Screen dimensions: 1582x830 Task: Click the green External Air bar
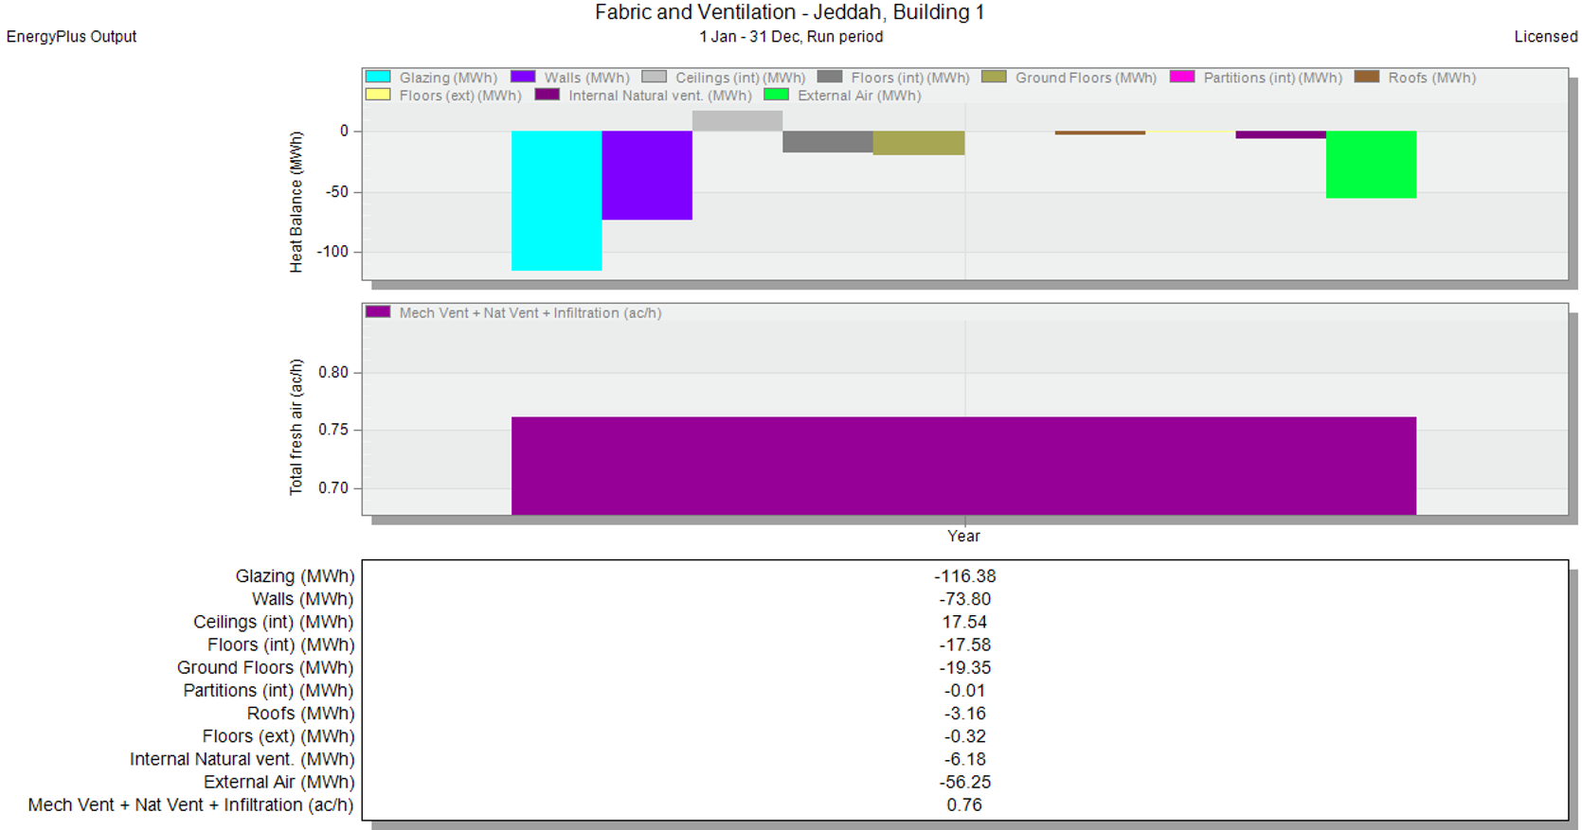(x=1371, y=165)
